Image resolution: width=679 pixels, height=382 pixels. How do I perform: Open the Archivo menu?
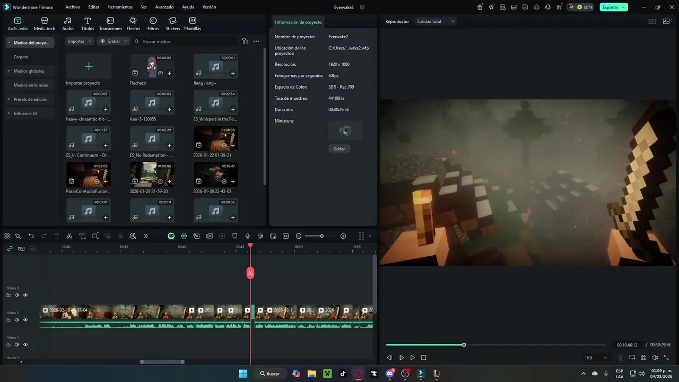pos(73,7)
